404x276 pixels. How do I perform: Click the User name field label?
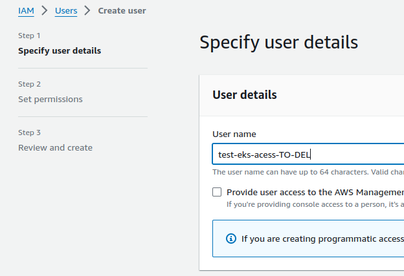click(234, 134)
